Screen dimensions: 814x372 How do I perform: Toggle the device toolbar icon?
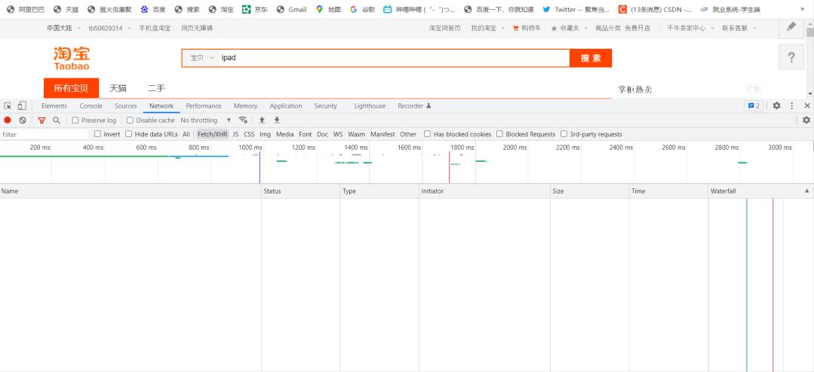pyautogui.click(x=21, y=106)
